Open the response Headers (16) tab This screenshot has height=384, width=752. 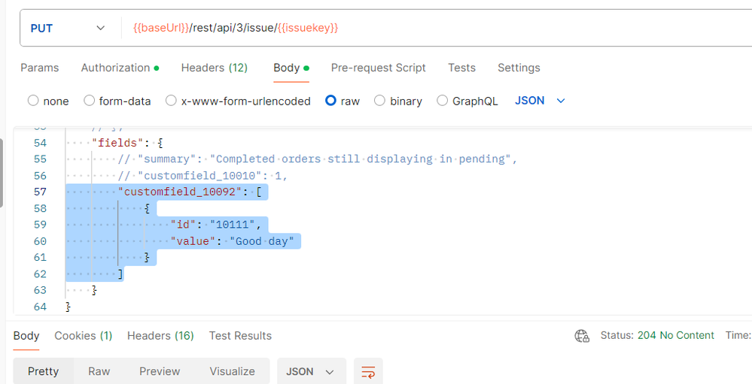point(160,336)
